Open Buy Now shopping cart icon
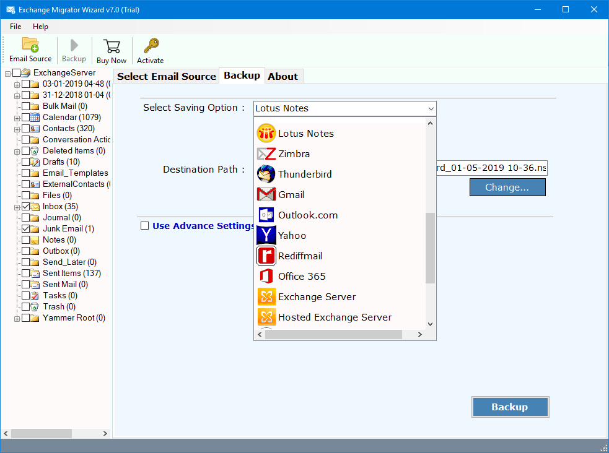Image resolution: width=609 pixels, height=453 pixels. point(112,46)
